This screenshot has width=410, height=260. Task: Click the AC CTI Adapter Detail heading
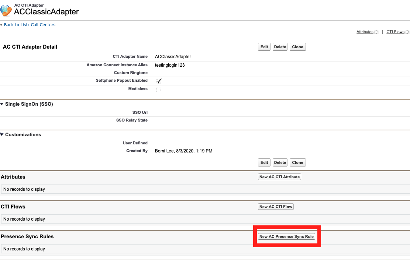pos(30,47)
